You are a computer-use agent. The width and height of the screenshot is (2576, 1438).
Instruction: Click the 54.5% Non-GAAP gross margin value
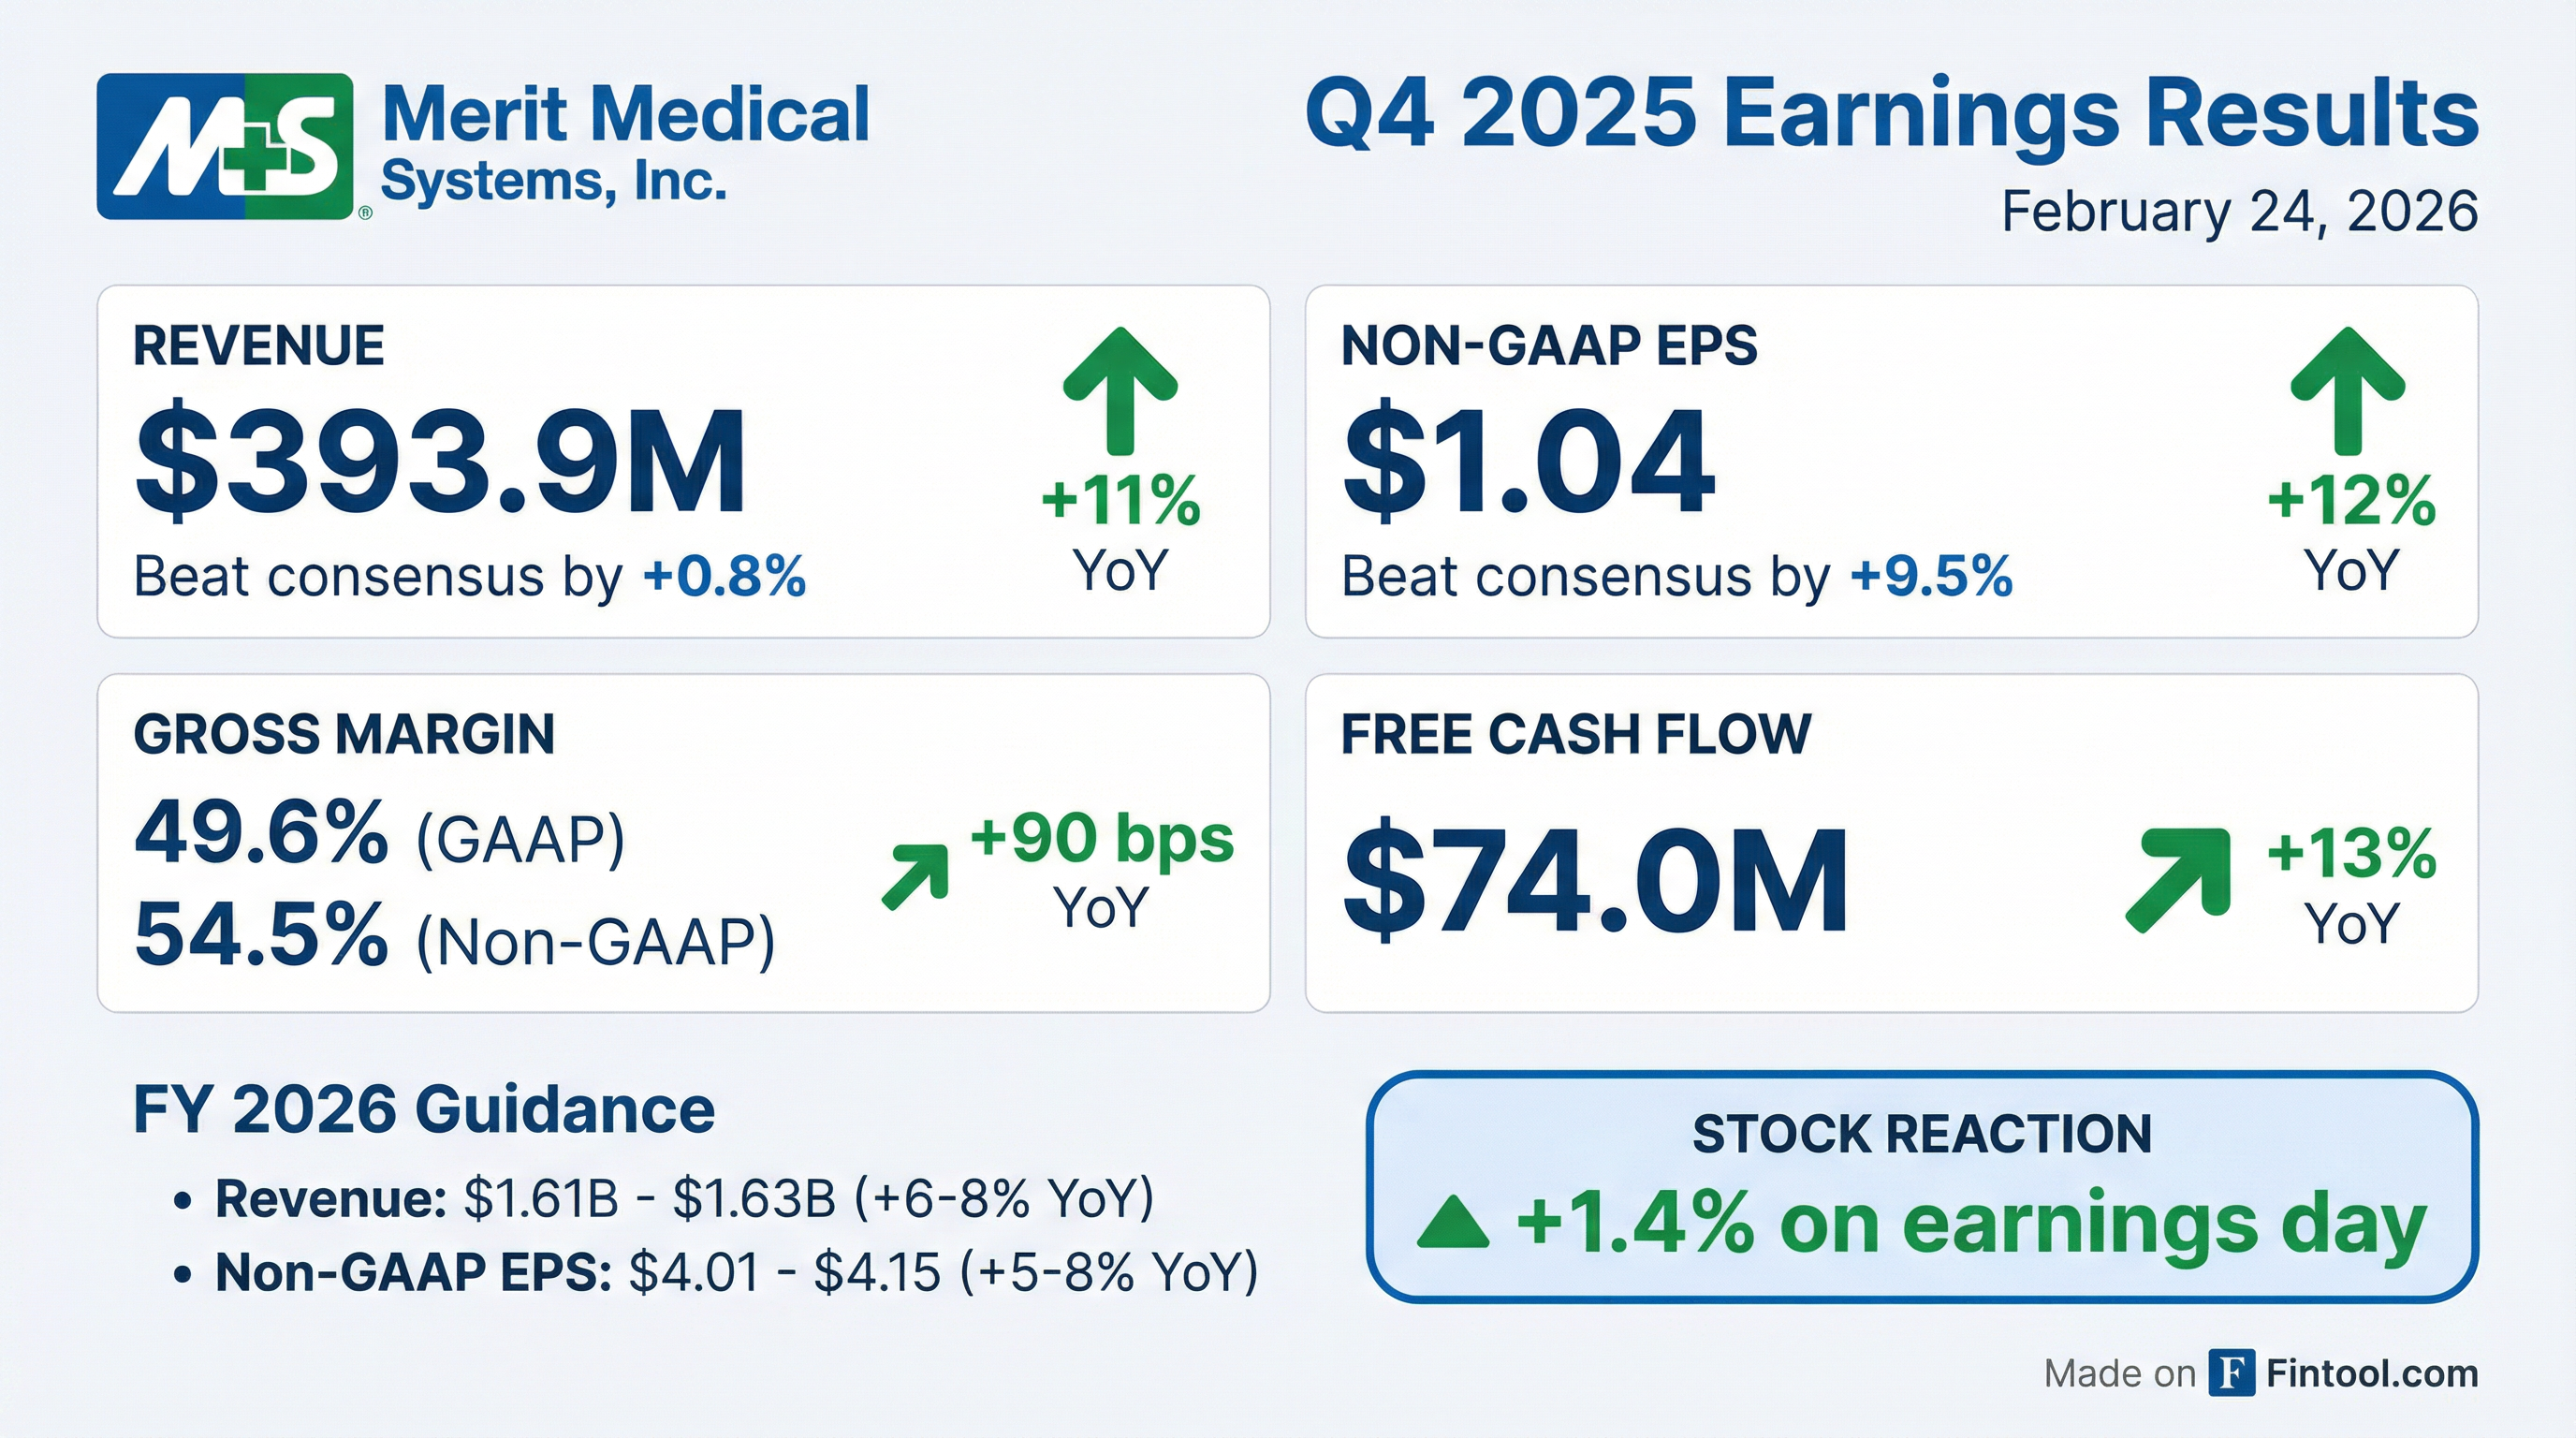point(261,935)
